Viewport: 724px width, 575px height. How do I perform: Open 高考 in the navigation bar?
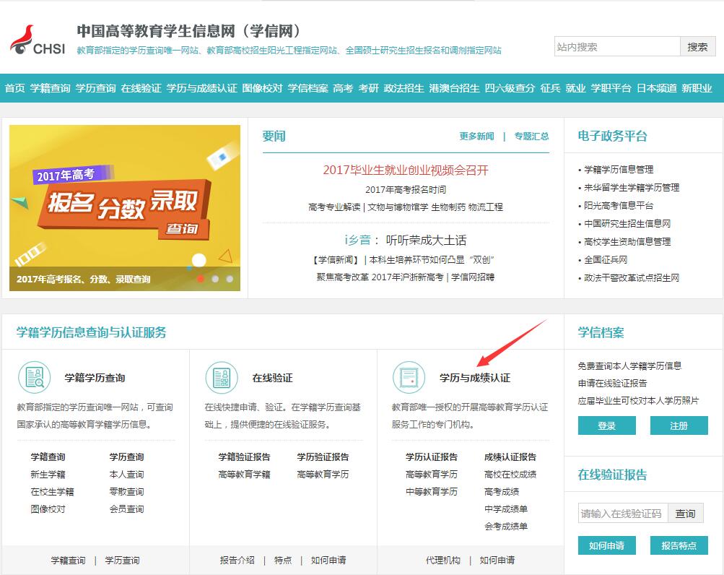coord(343,88)
